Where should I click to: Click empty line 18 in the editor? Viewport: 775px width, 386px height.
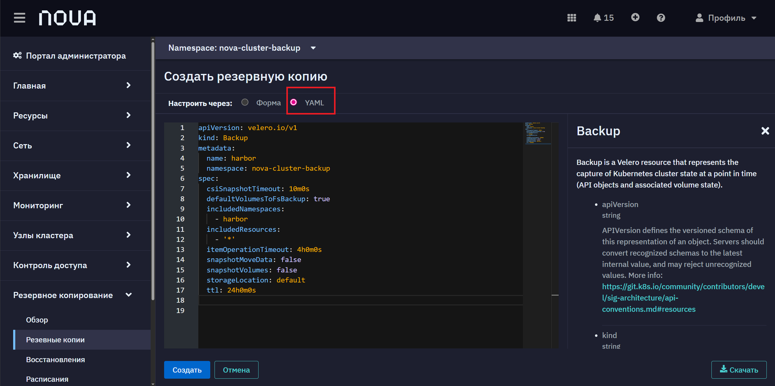pyautogui.click(x=361, y=300)
